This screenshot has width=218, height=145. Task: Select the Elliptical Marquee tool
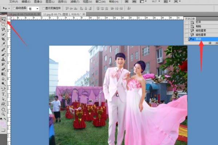3,25
